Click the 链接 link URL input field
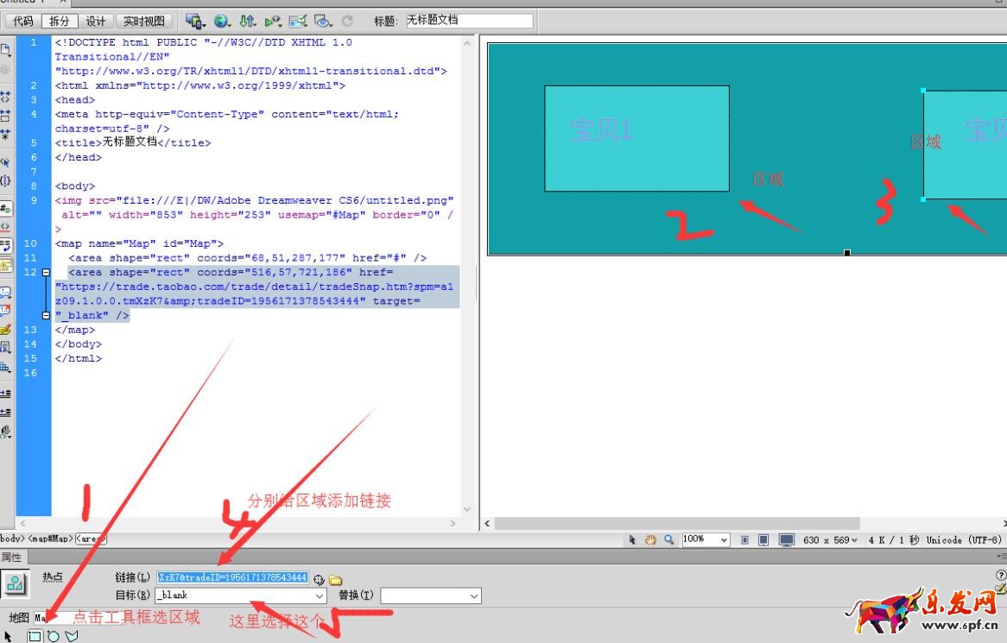Viewport: 1007px width, 643px height. 232,577
